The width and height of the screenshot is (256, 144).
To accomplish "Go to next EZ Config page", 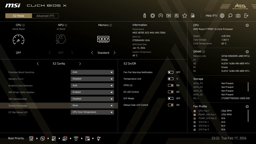I will point(80,64).
